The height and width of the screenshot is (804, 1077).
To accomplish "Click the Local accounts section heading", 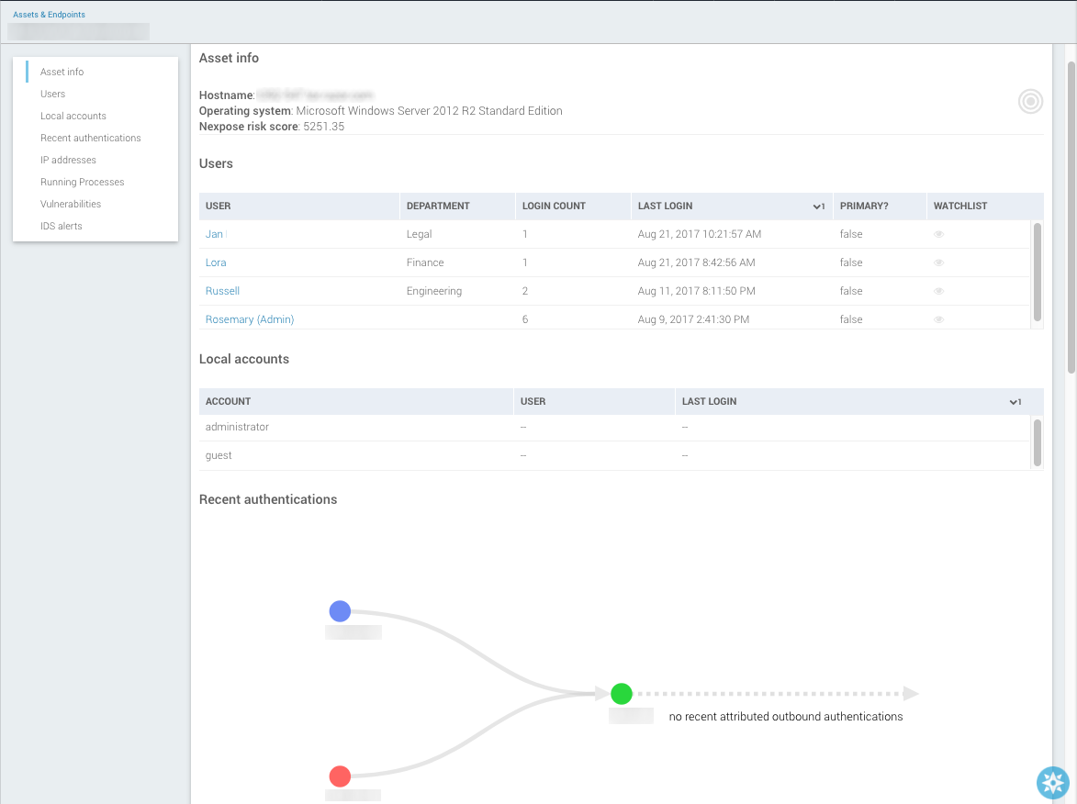I will pos(244,359).
